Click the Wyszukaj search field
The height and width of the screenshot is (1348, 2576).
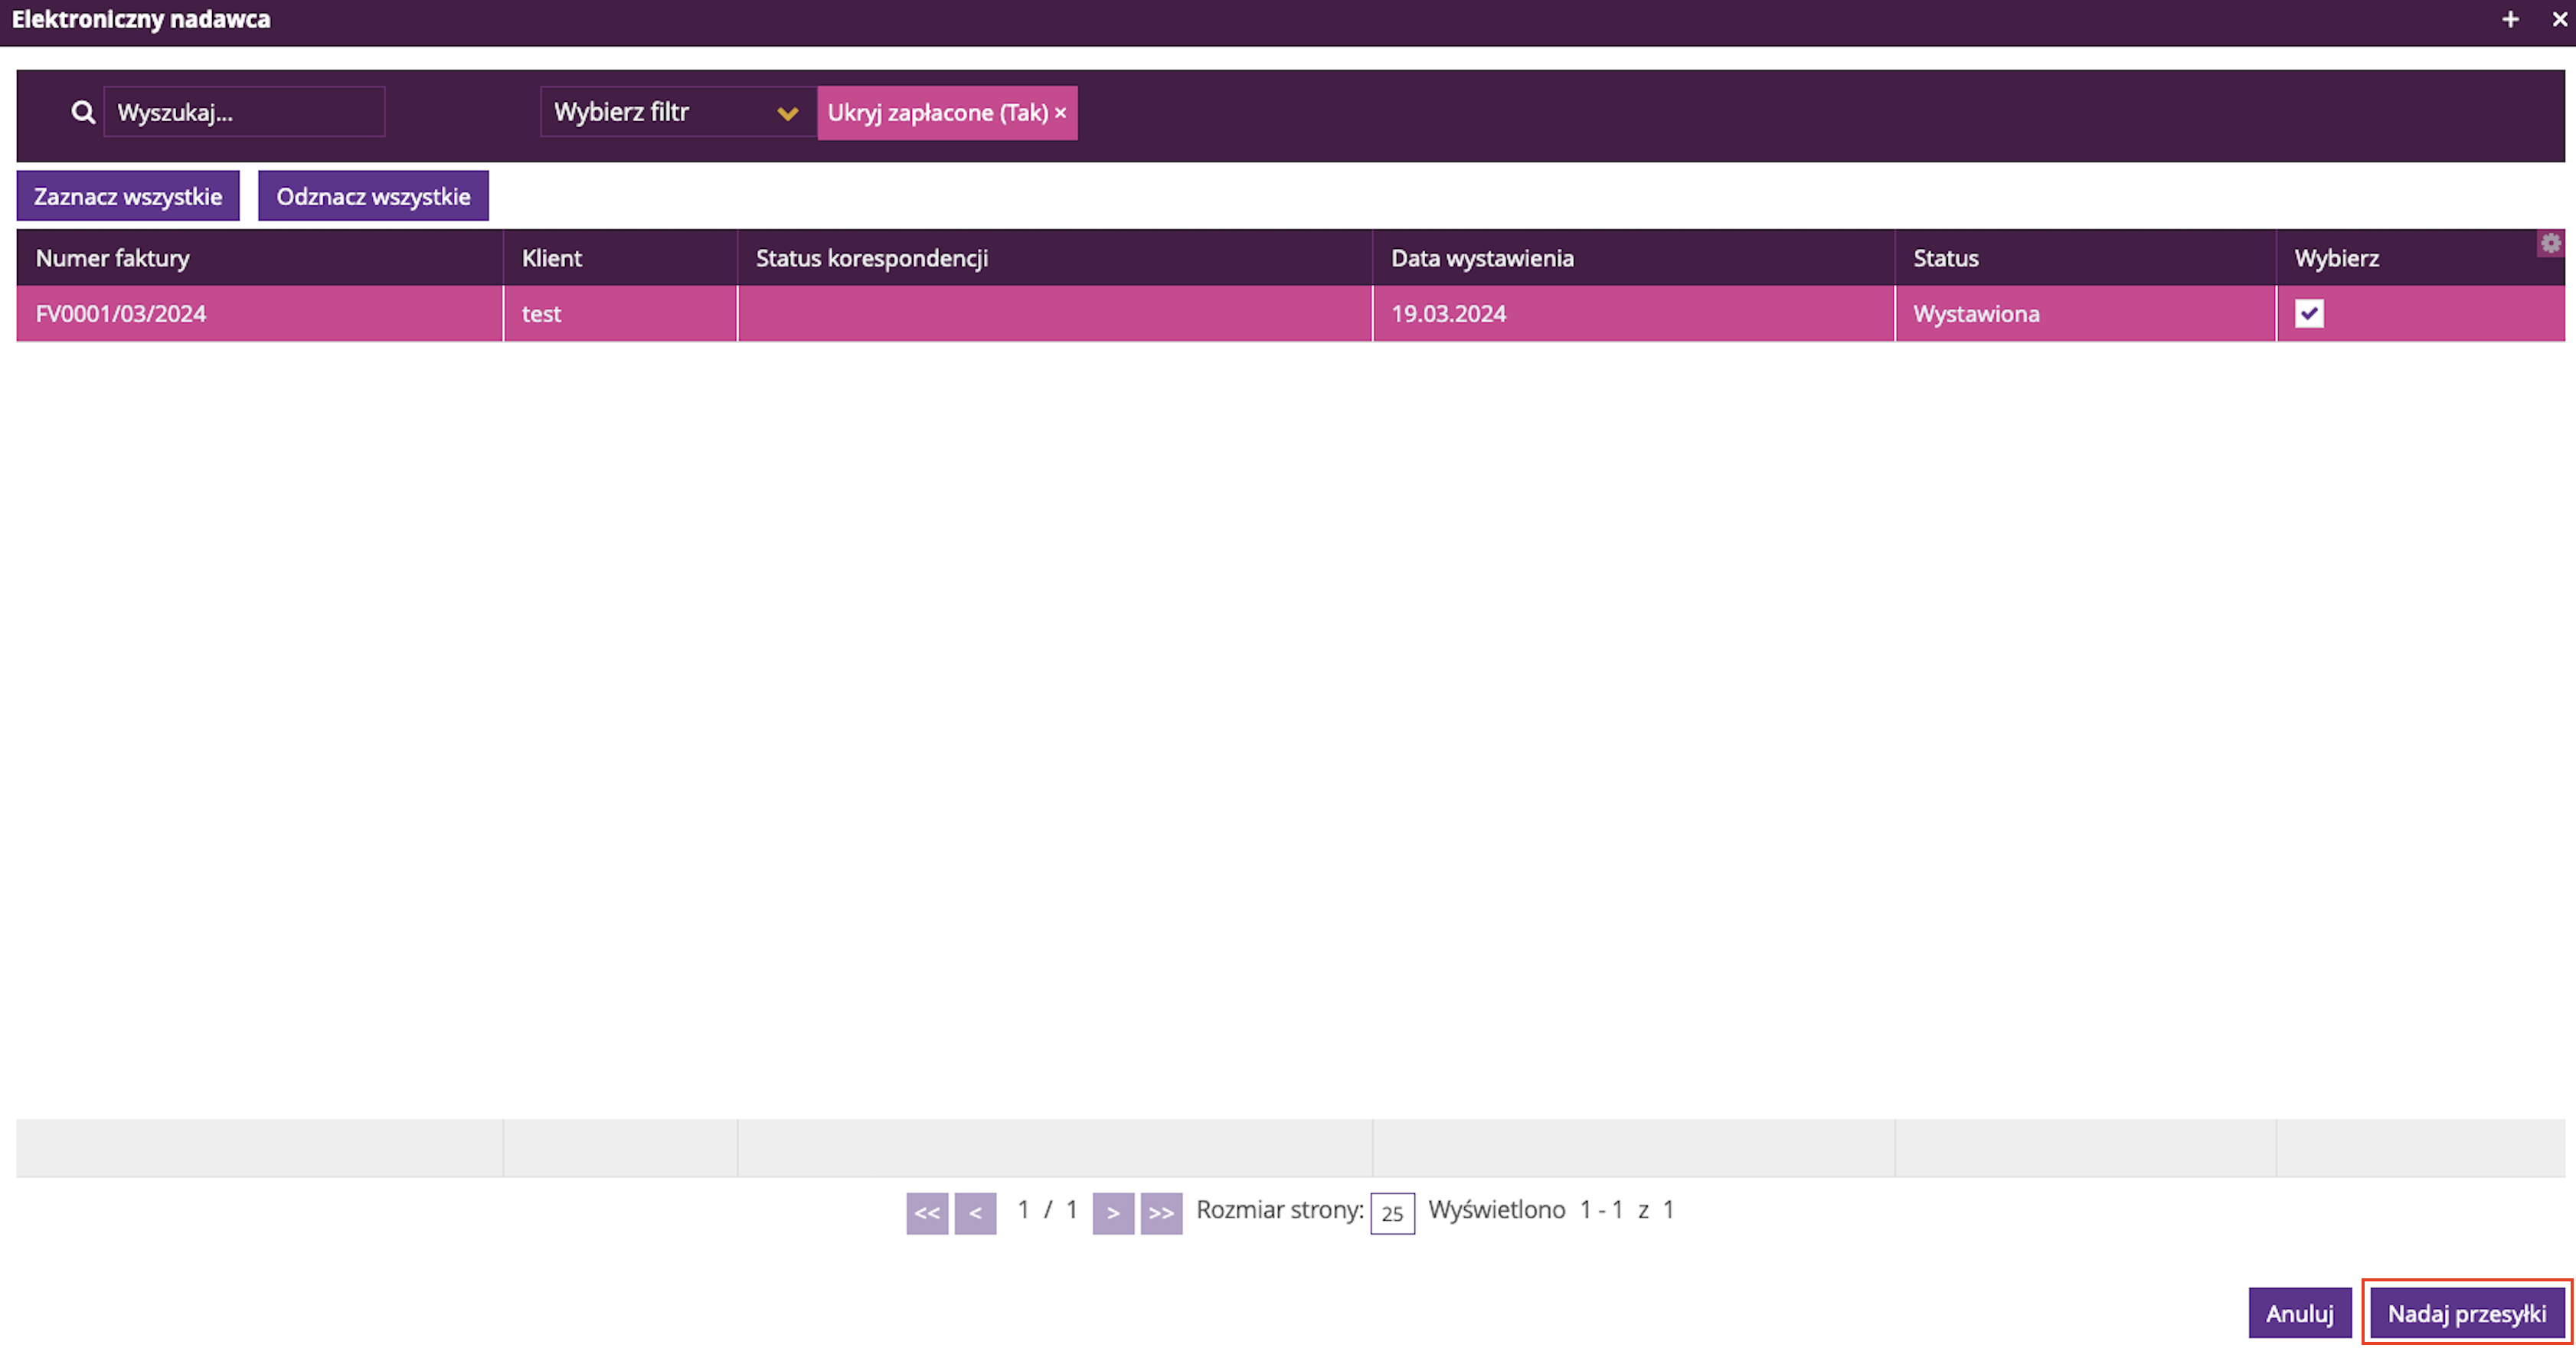point(244,112)
